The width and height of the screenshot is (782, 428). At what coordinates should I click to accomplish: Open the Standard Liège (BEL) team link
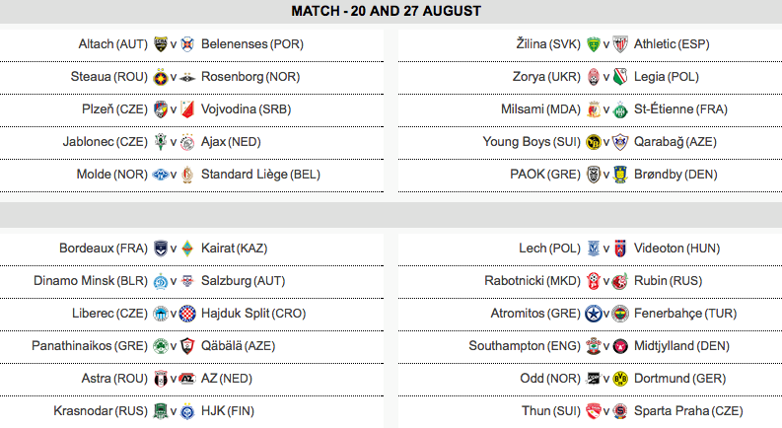coord(261,175)
